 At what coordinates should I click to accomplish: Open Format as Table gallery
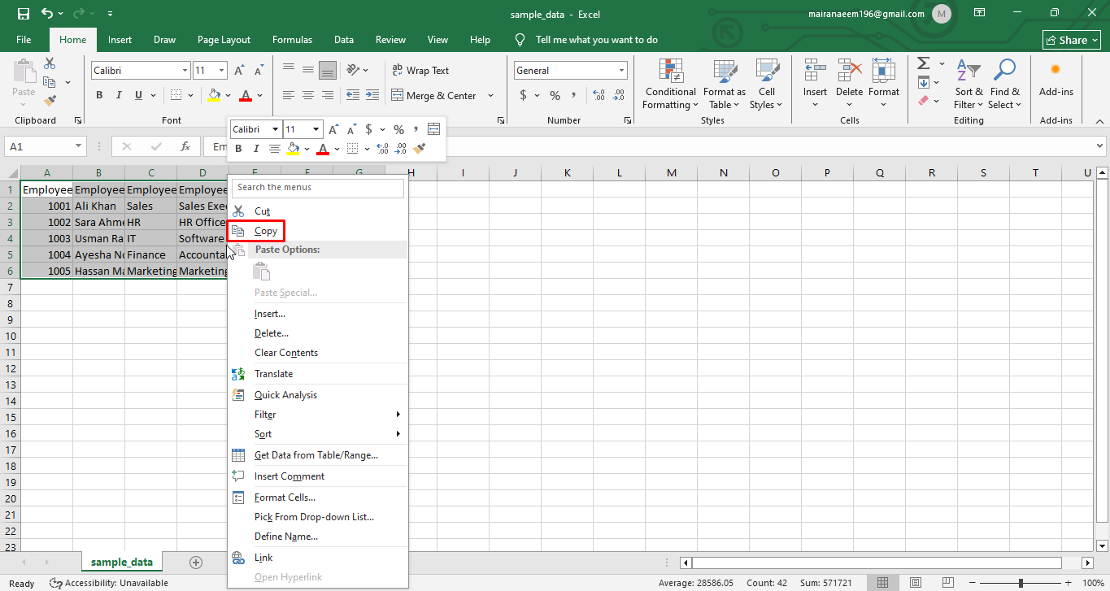[x=724, y=85]
